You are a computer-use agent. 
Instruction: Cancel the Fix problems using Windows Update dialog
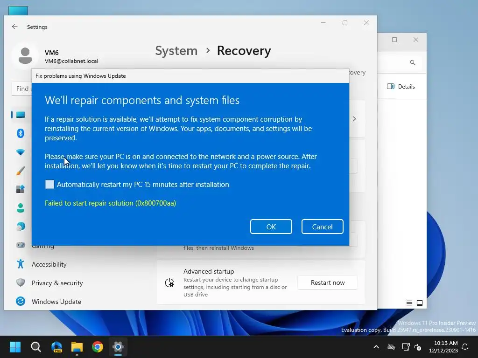(322, 227)
